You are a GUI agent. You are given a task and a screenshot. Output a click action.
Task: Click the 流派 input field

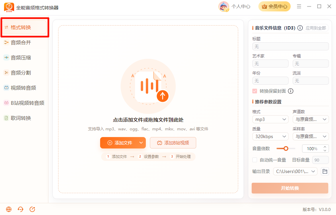coord(311,81)
